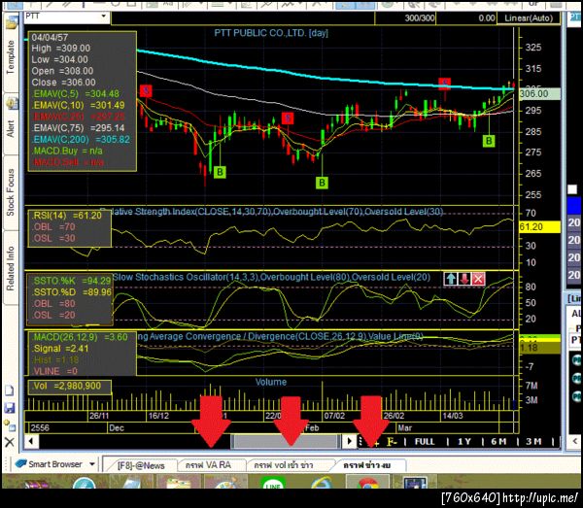
Task: Select the กราฟ ข่าว งบ tab
Action: 366,465
